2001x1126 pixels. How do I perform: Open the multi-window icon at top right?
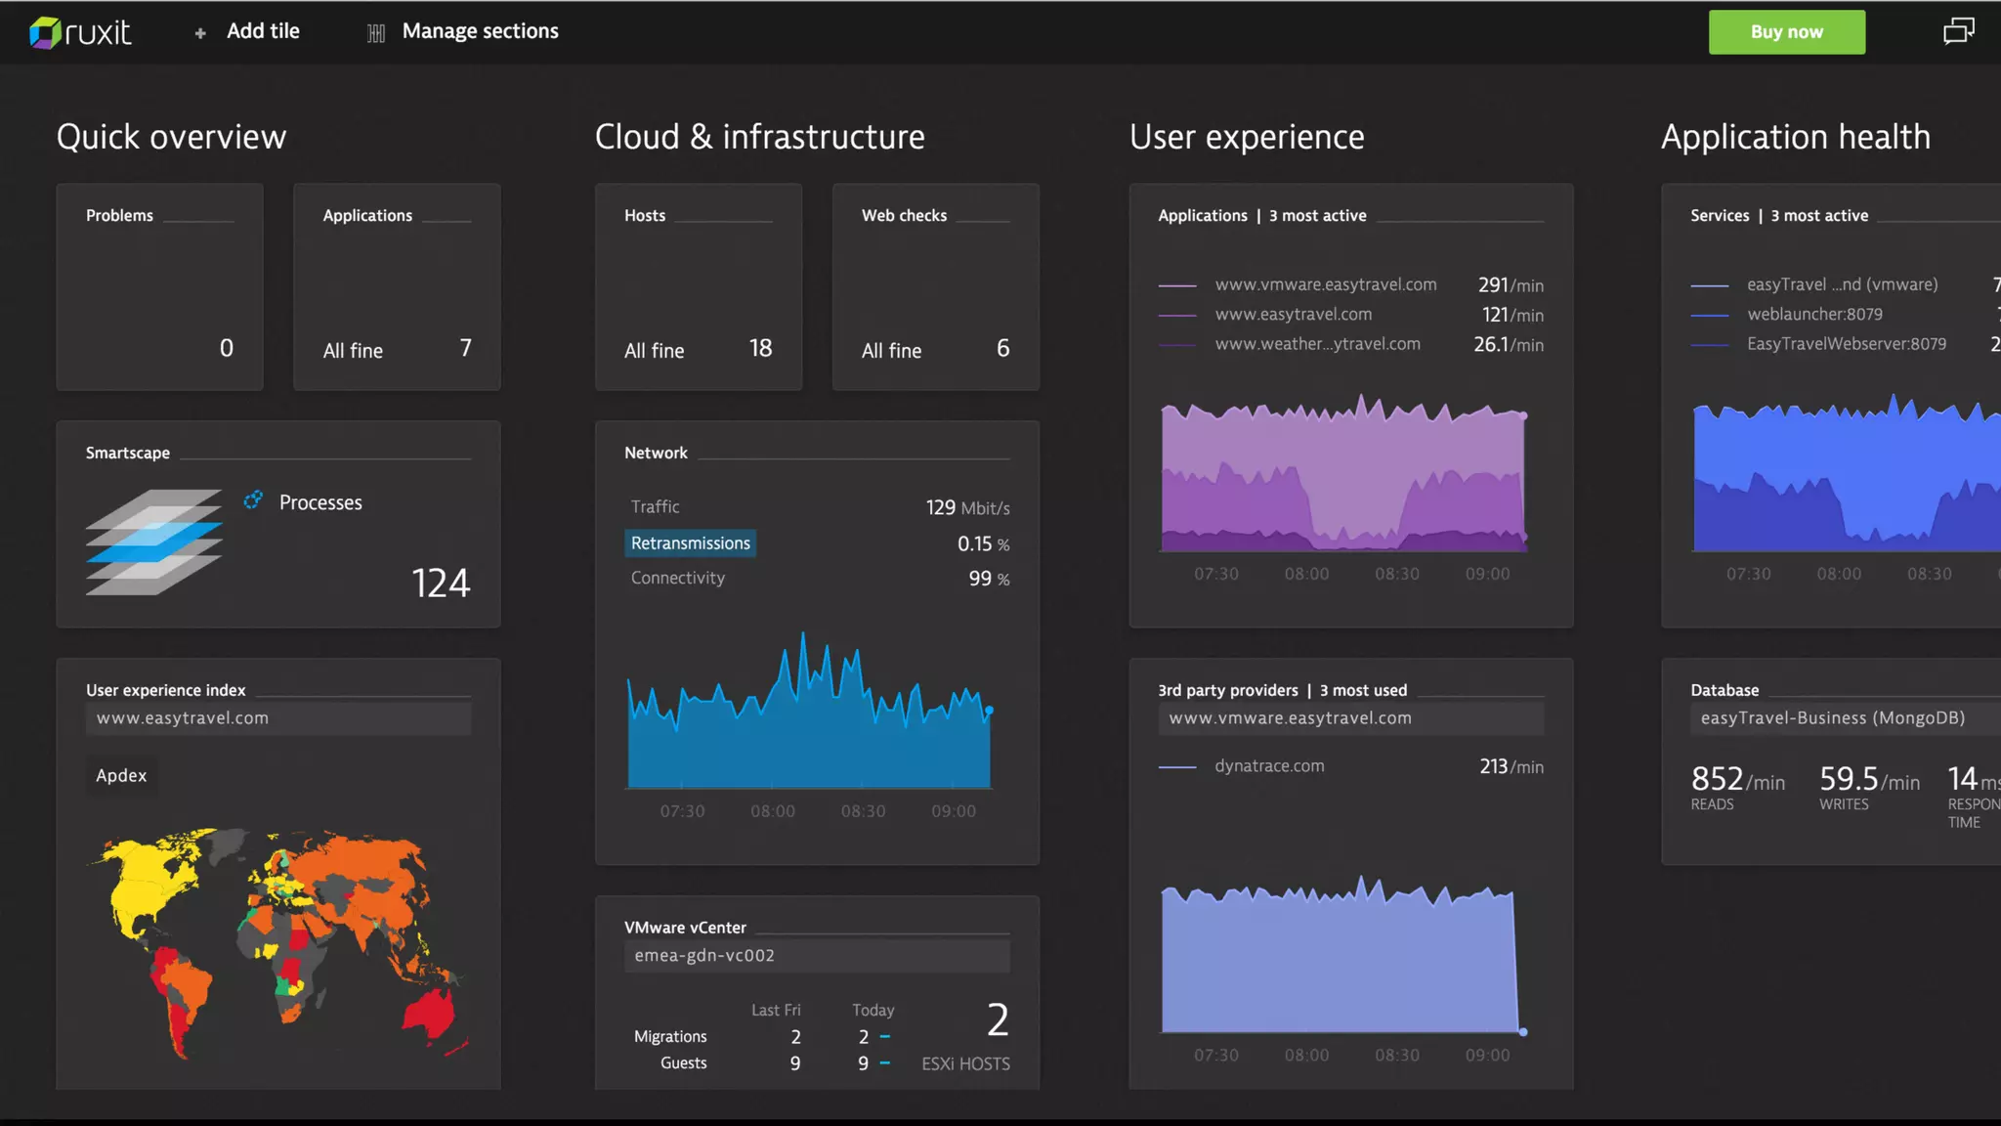(1958, 31)
